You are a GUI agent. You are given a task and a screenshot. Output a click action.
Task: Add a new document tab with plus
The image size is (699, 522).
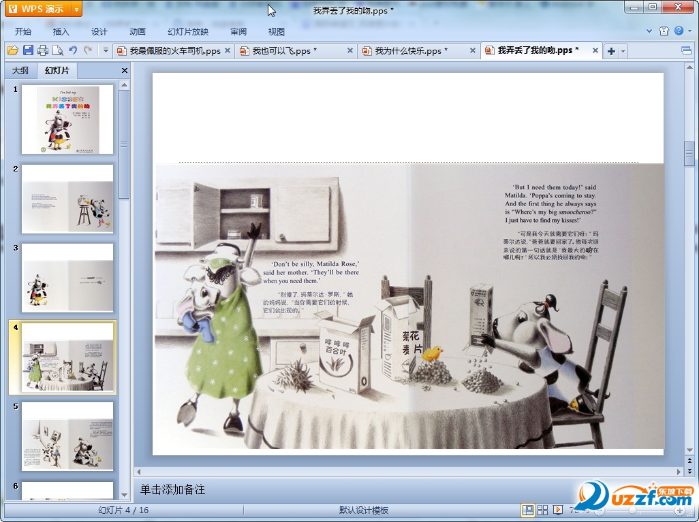pos(612,51)
